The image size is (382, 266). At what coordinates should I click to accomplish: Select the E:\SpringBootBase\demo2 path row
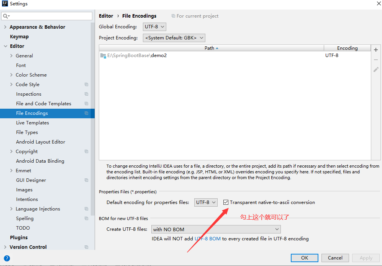(x=235, y=55)
